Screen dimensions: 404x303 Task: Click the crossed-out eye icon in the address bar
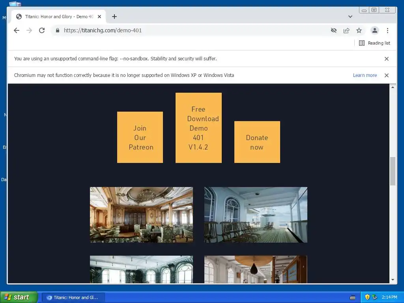(334, 30)
